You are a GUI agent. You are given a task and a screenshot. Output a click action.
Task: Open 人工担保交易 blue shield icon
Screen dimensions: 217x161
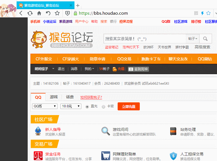(173, 156)
